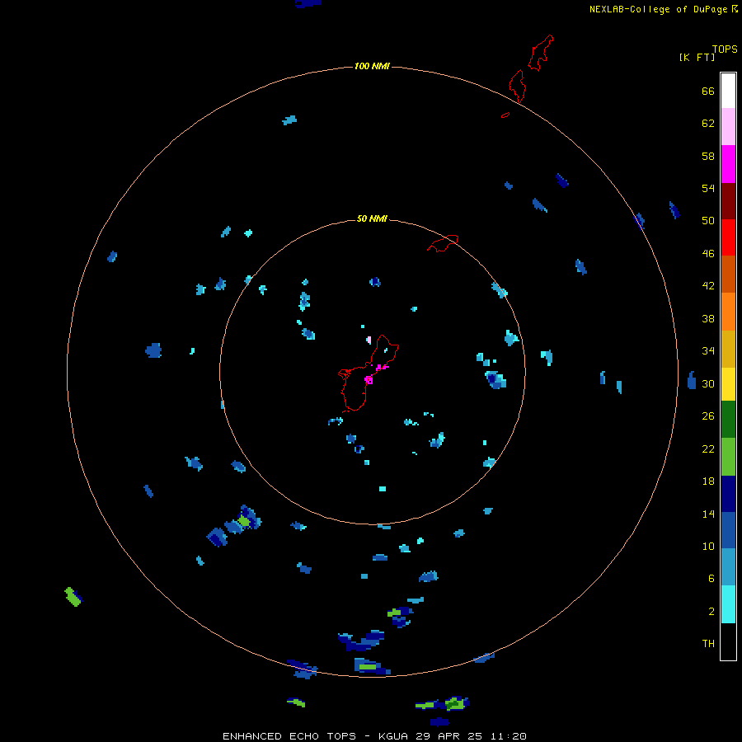The image size is (742, 742).
Task: Click the "[K FT]" units label
Action: click(x=697, y=57)
